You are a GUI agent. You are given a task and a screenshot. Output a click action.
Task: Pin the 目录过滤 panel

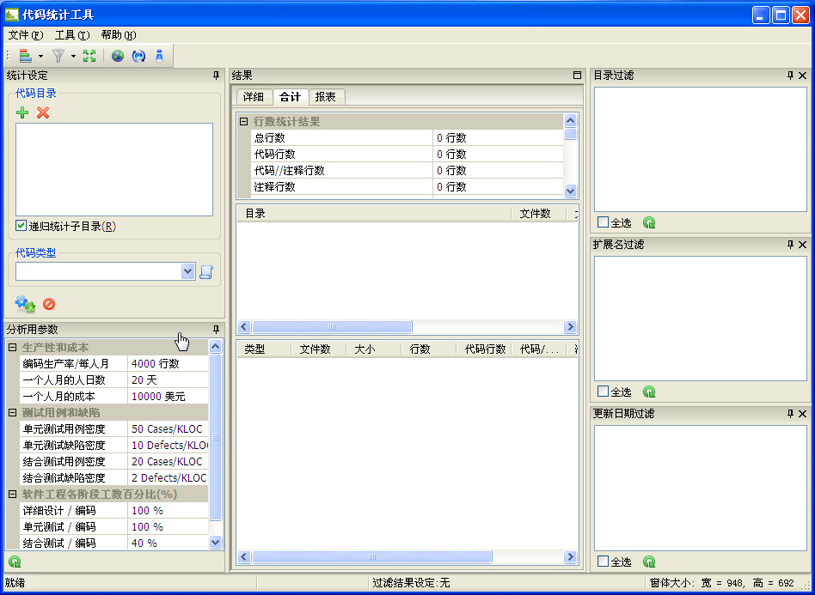tap(791, 76)
